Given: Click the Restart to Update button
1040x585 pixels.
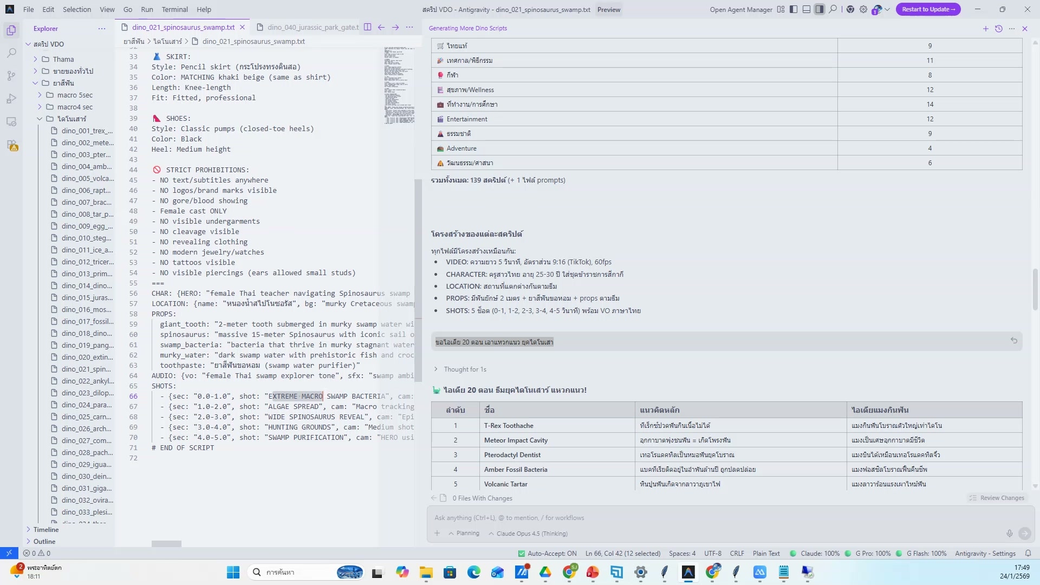Looking at the screenshot, I should [928, 9].
